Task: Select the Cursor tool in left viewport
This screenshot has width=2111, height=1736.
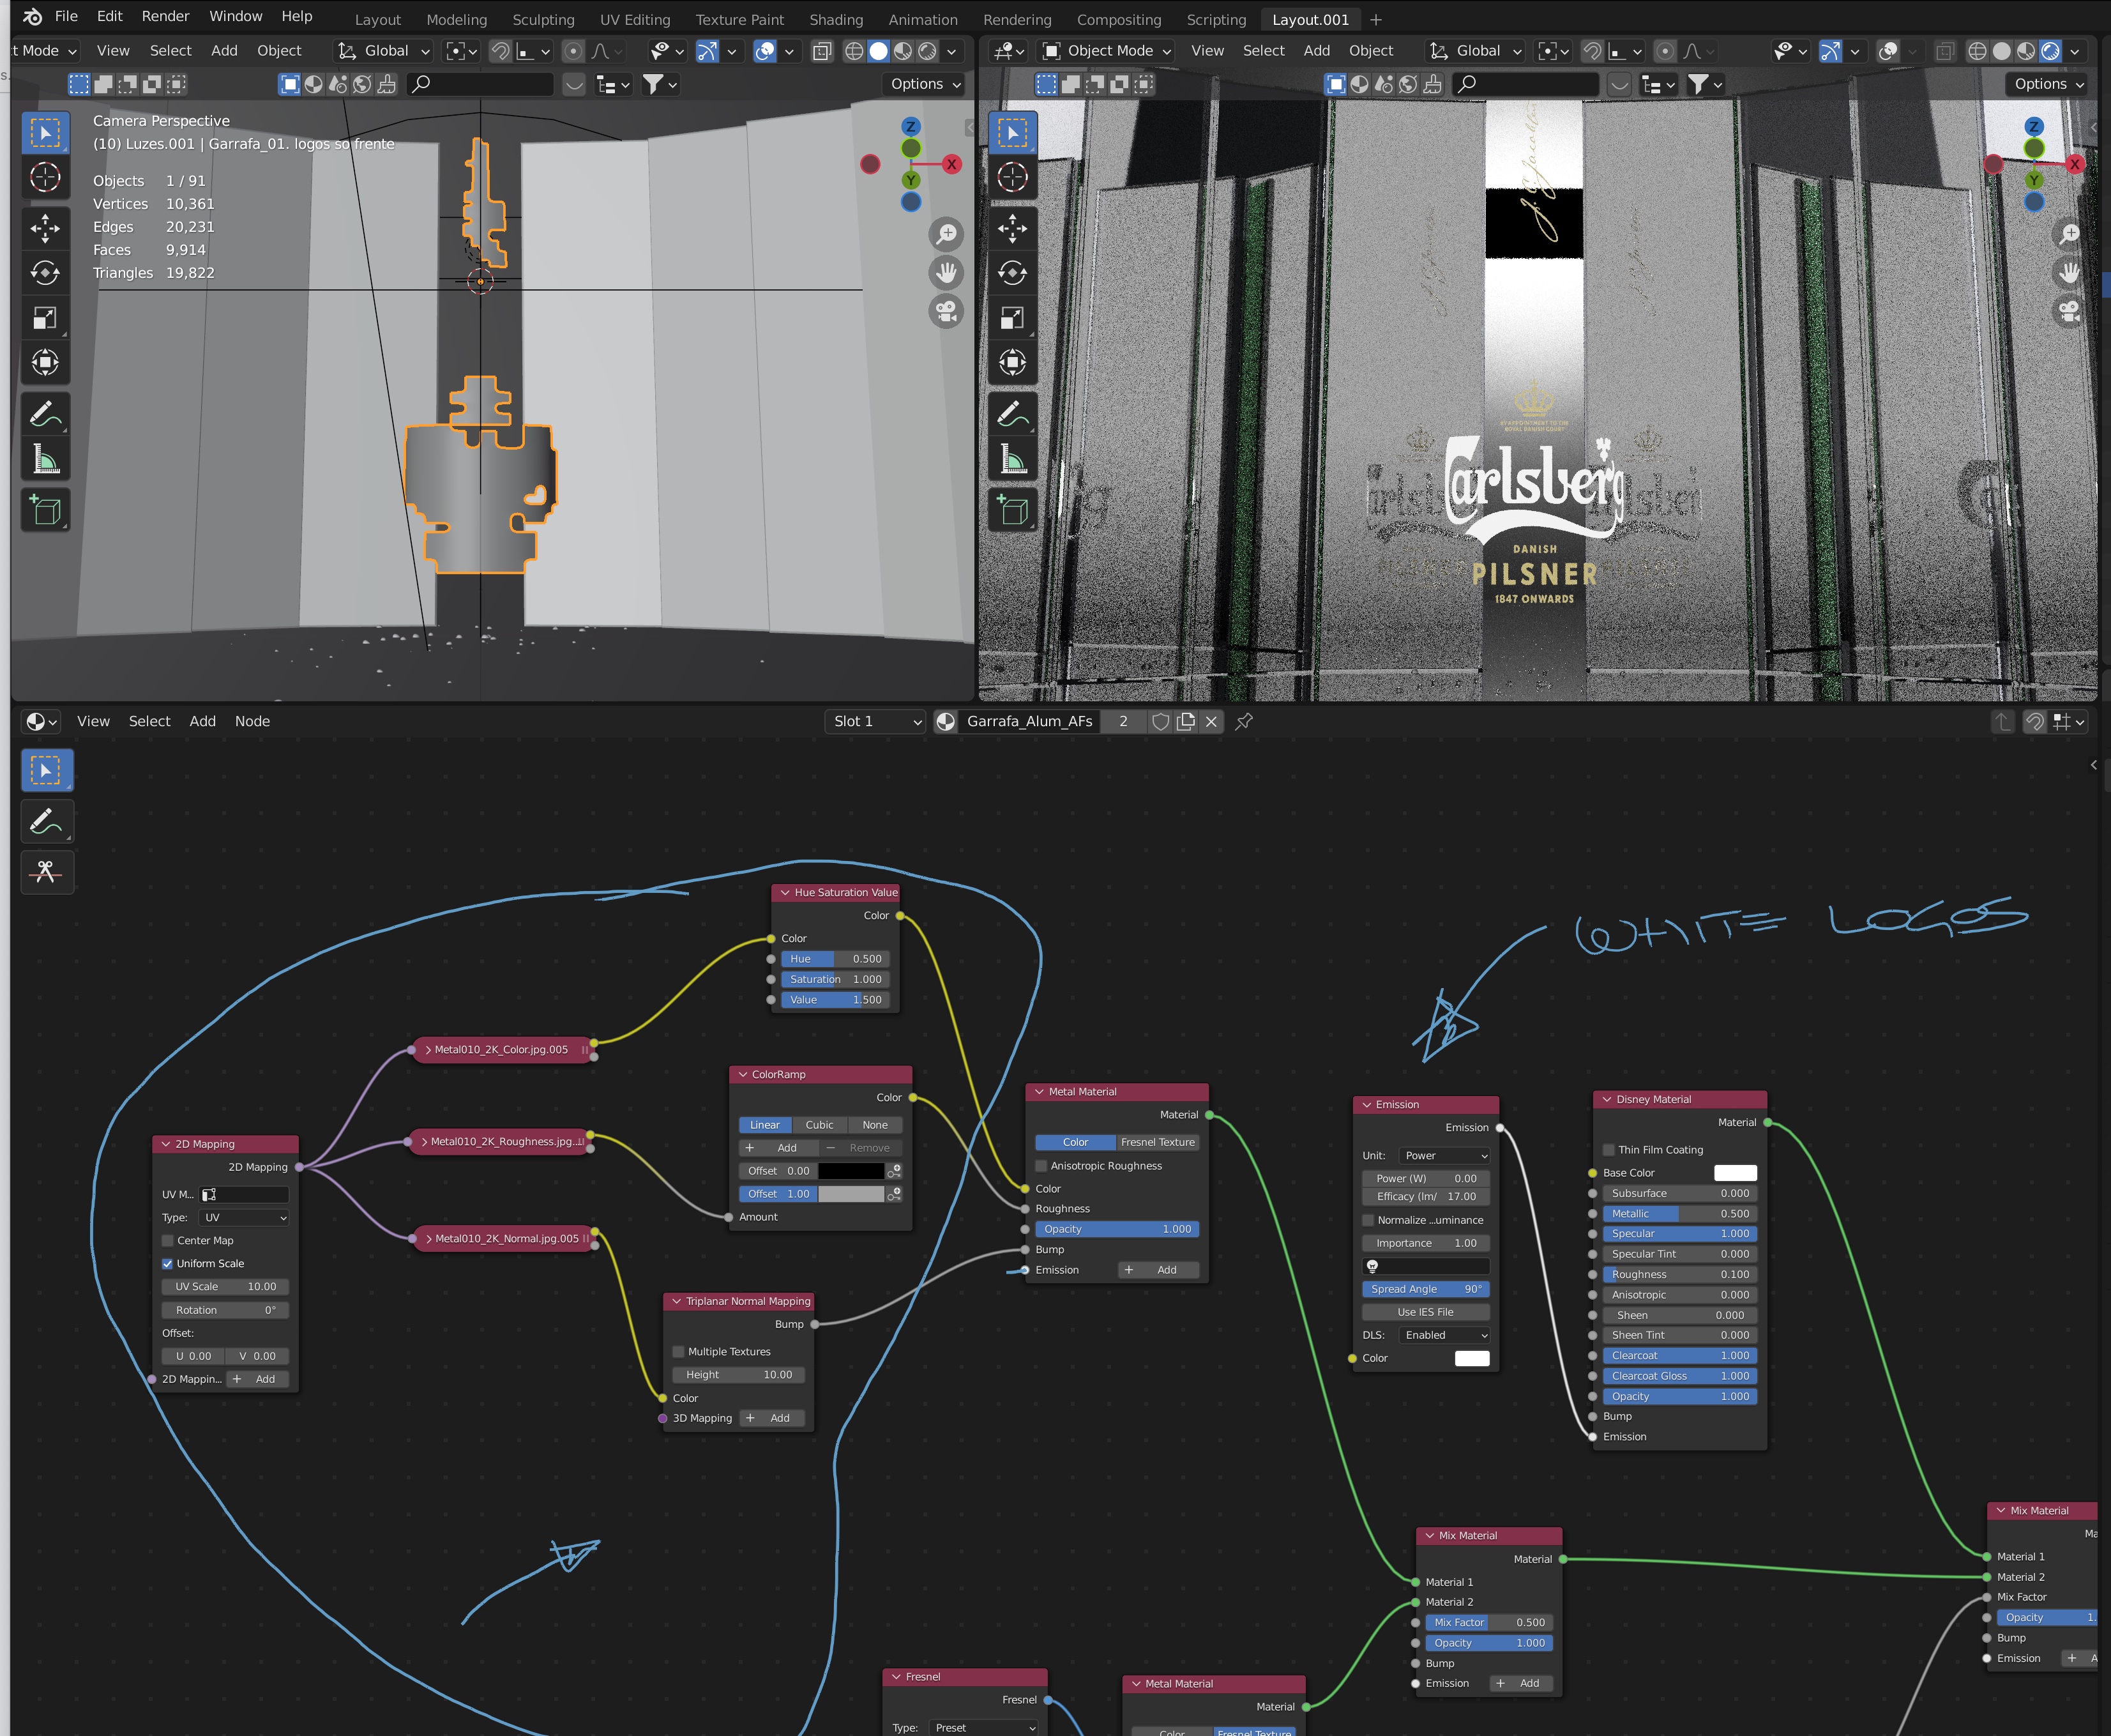Action: point(45,178)
